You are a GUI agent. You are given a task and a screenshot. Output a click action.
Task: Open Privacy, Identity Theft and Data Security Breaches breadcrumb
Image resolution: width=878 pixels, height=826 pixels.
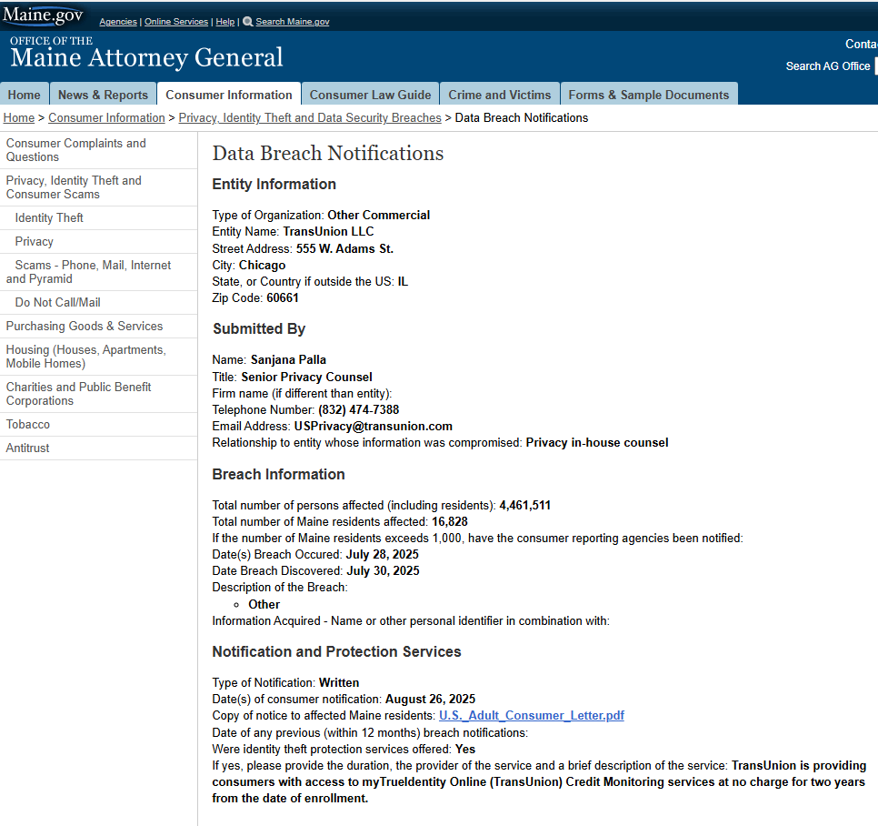click(310, 117)
